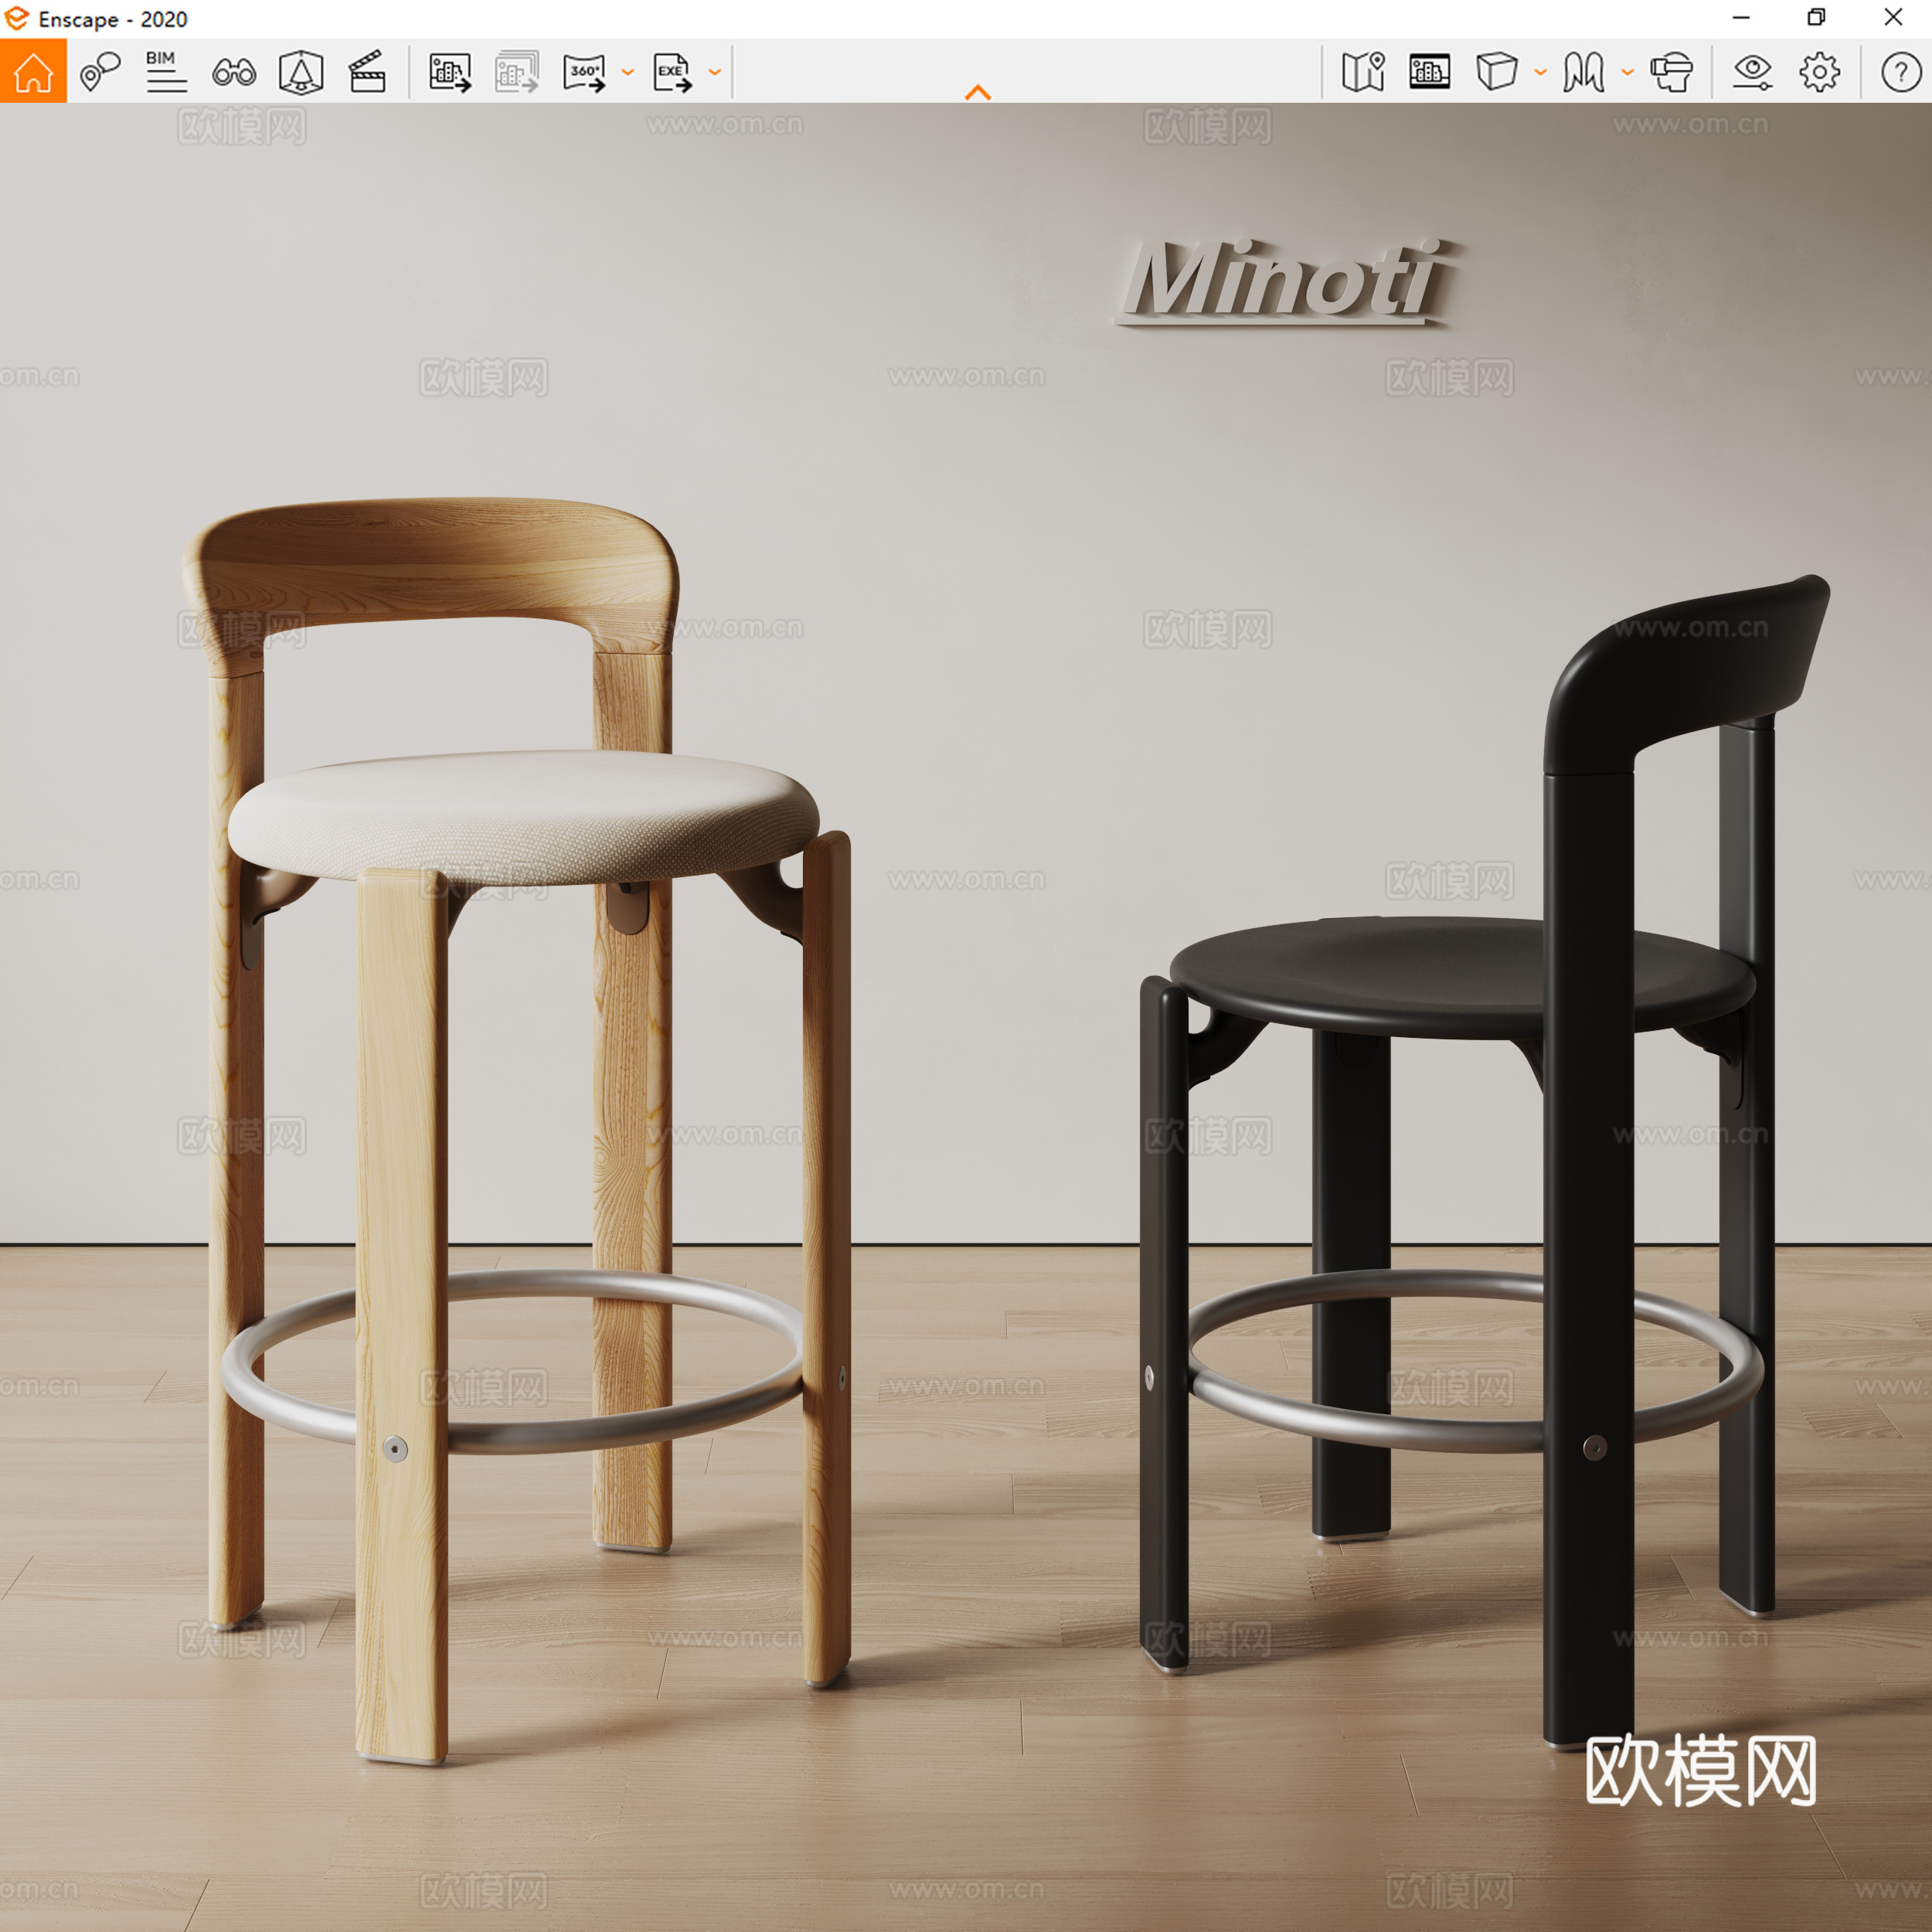Select the view management pin tool
Viewport: 1932px width, 1932px height.
[99, 70]
